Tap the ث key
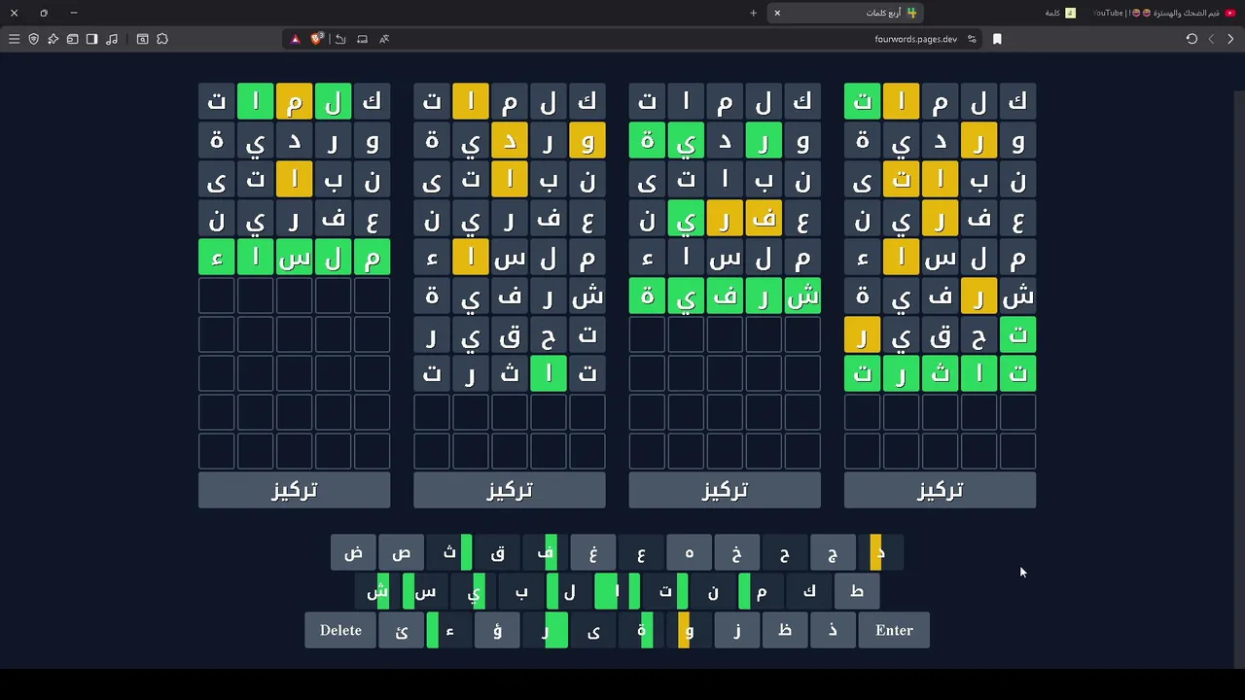1245x700 pixels. pos(448,552)
